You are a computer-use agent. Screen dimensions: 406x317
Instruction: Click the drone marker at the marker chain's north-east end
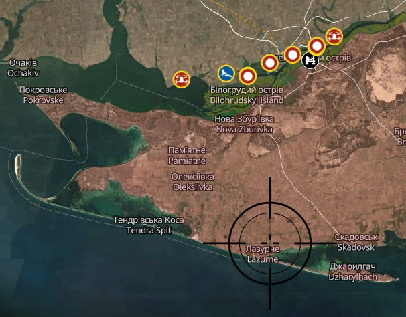[x=334, y=37]
